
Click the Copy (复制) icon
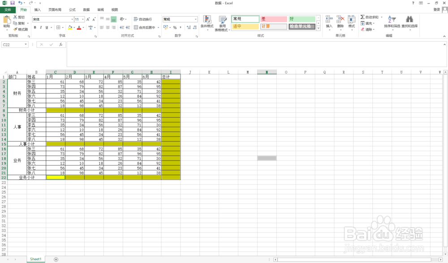click(x=15, y=23)
